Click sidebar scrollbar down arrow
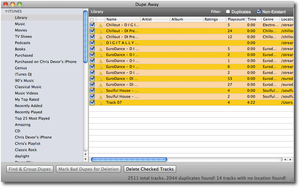 86,159
